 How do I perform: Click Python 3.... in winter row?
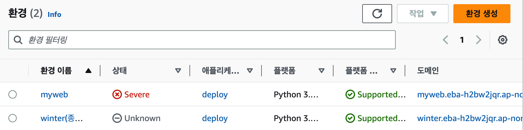pos(296,118)
